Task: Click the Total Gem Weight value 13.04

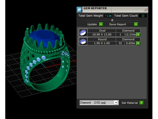Action: (108, 16)
